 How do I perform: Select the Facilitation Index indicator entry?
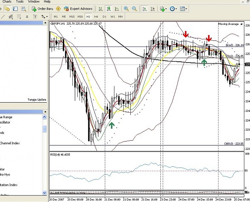(x=9, y=185)
